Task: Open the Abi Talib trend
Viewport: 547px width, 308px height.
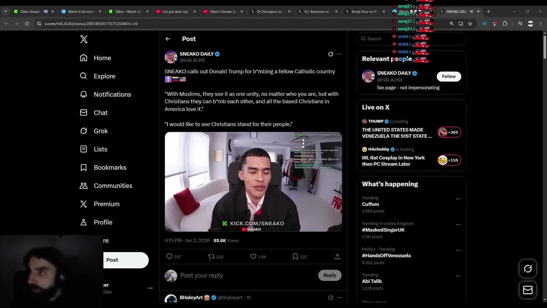Action: pos(372,281)
